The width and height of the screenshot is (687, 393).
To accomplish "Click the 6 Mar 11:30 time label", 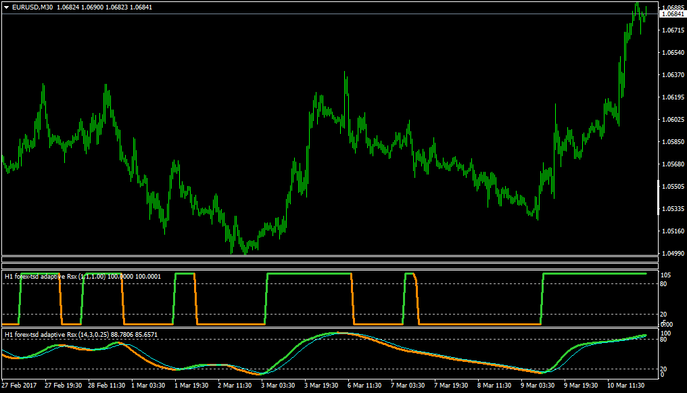I will [x=364, y=386].
